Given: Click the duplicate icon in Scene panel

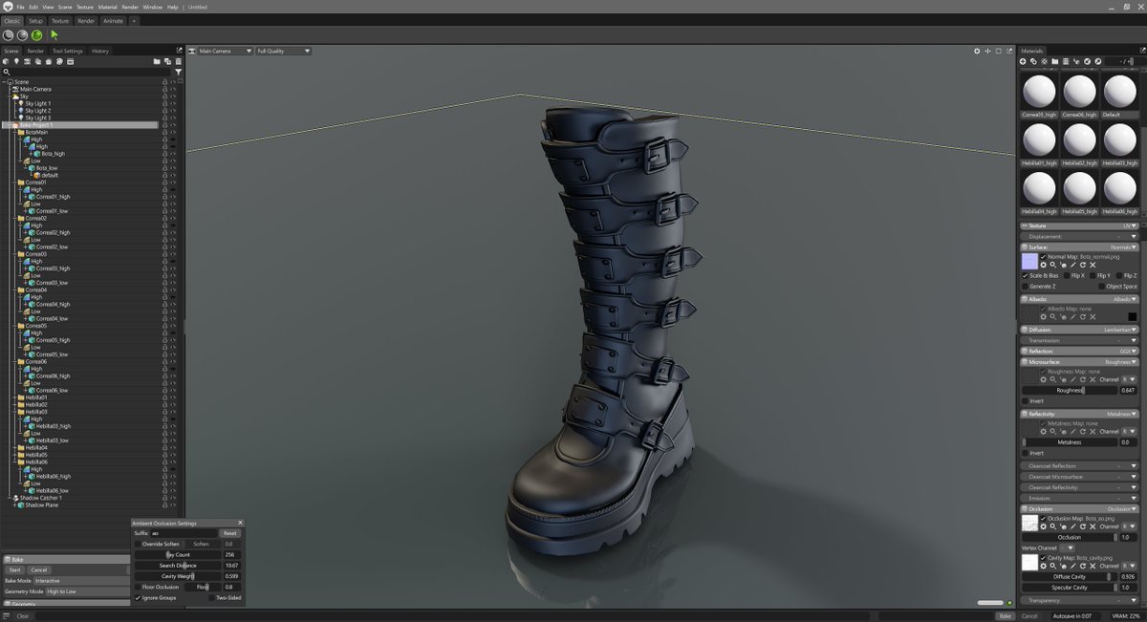Looking at the screenshot, I should pyautogui.click(x=167, y=61).
